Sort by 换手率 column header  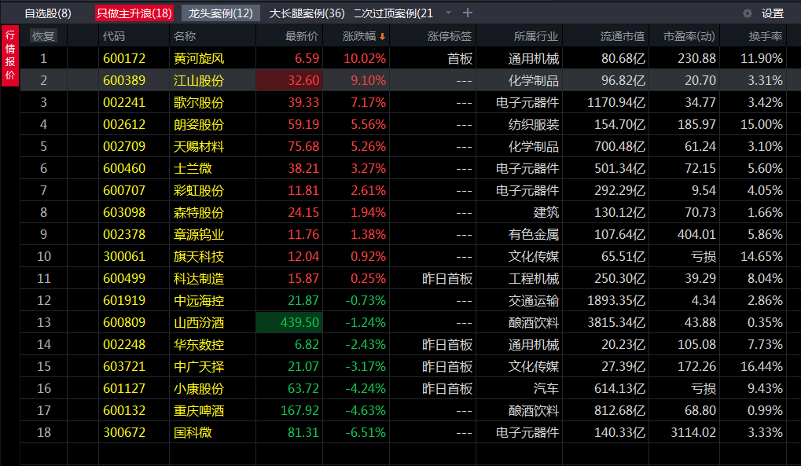(766, 36)
